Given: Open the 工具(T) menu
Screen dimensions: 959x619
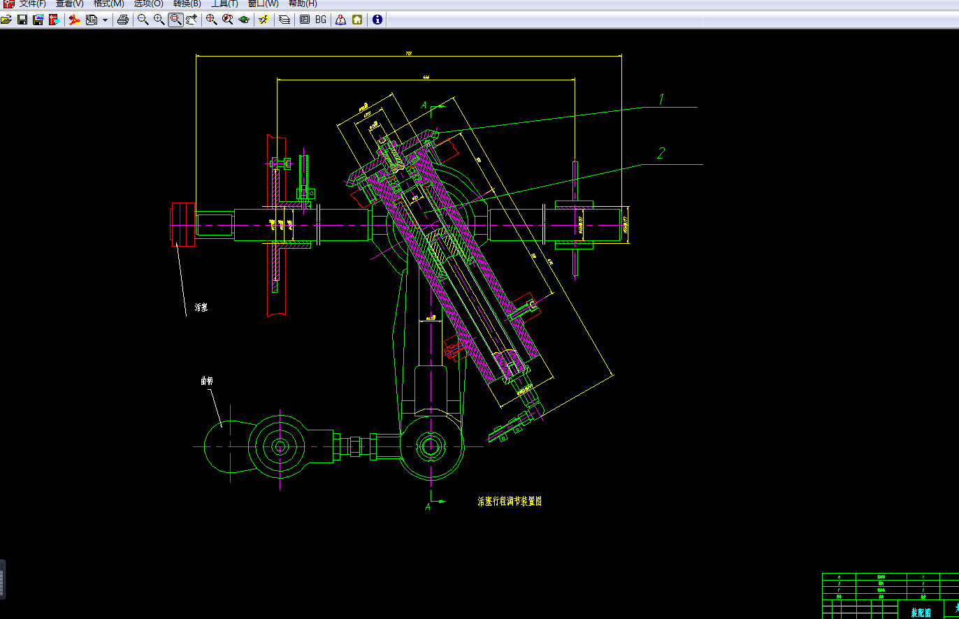Looking at the screenshot, I should (224, 3).
